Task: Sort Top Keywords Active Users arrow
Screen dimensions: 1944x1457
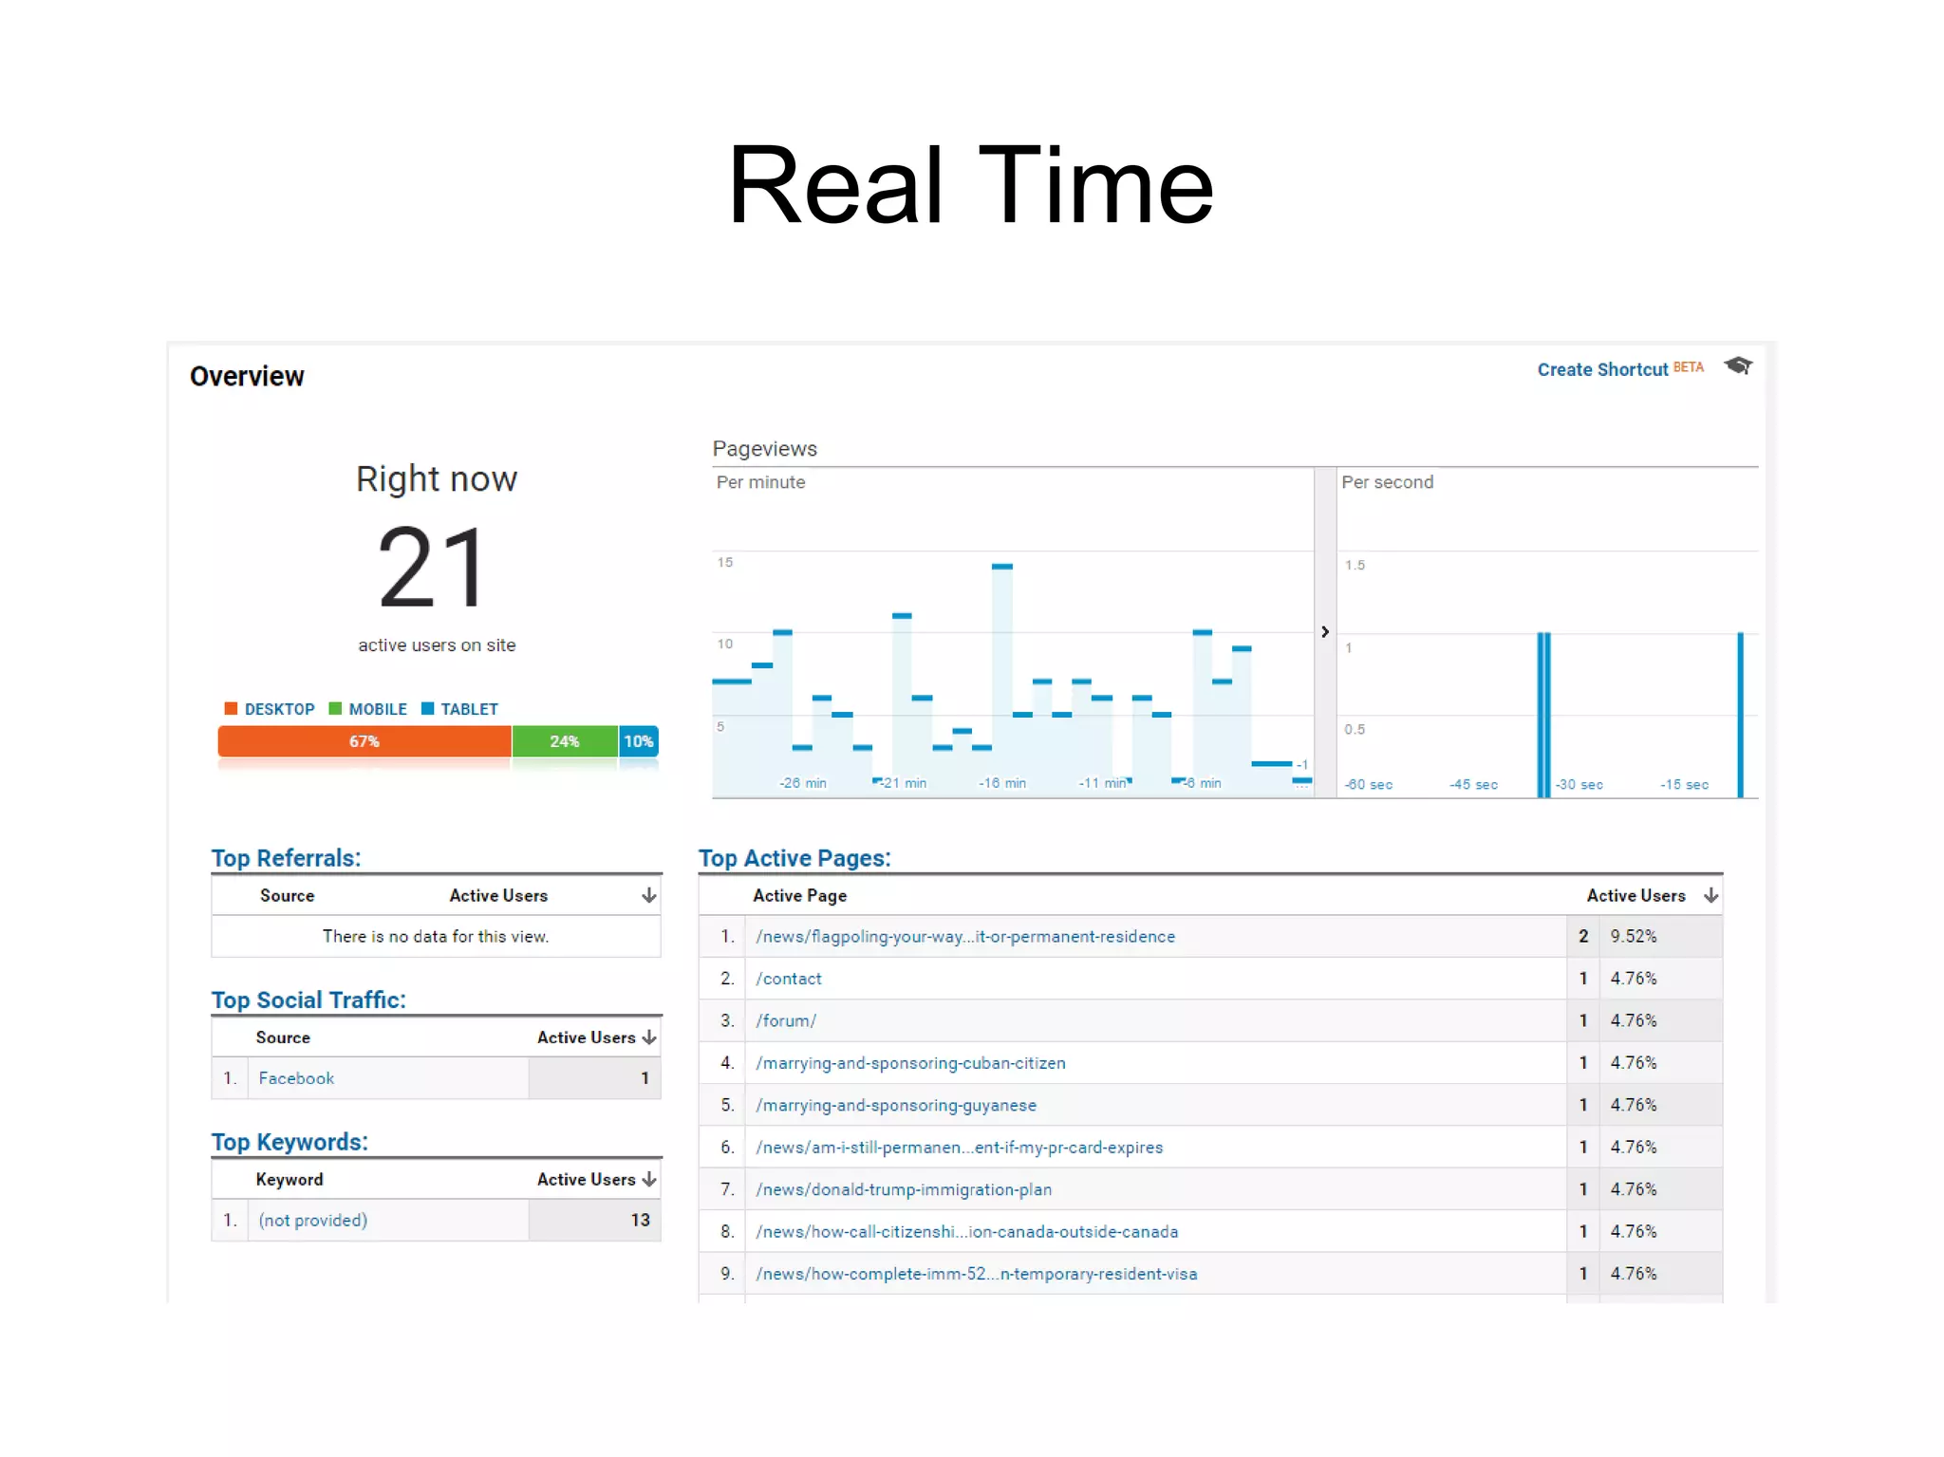Action: (648, 1179)
